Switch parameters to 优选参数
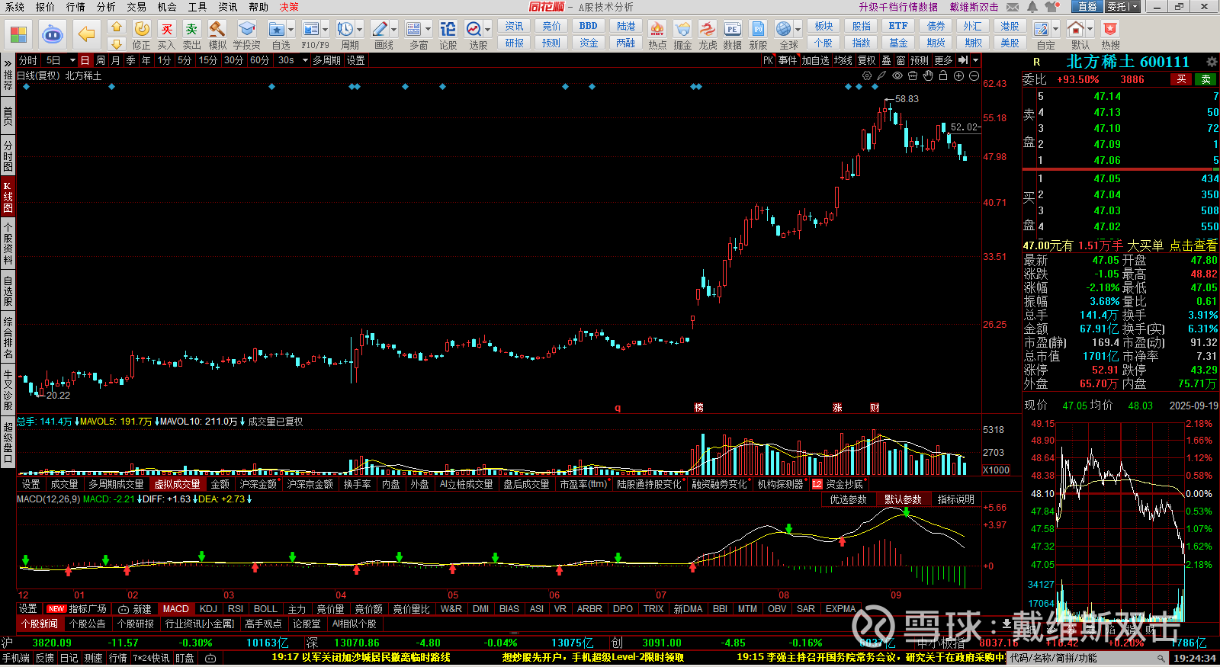The height and width of the screenshot is (667, 1220). (x=848, y=499)
